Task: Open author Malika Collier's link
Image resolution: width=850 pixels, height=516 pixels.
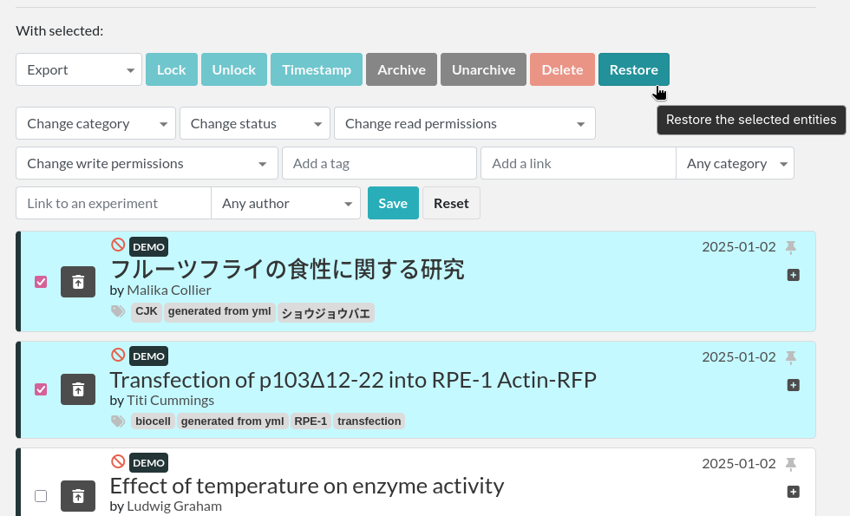Action: [168, 290]
